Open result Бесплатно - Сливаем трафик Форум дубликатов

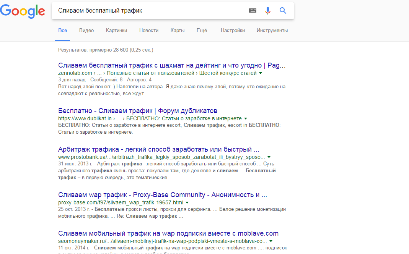click(x=137, y=111)
